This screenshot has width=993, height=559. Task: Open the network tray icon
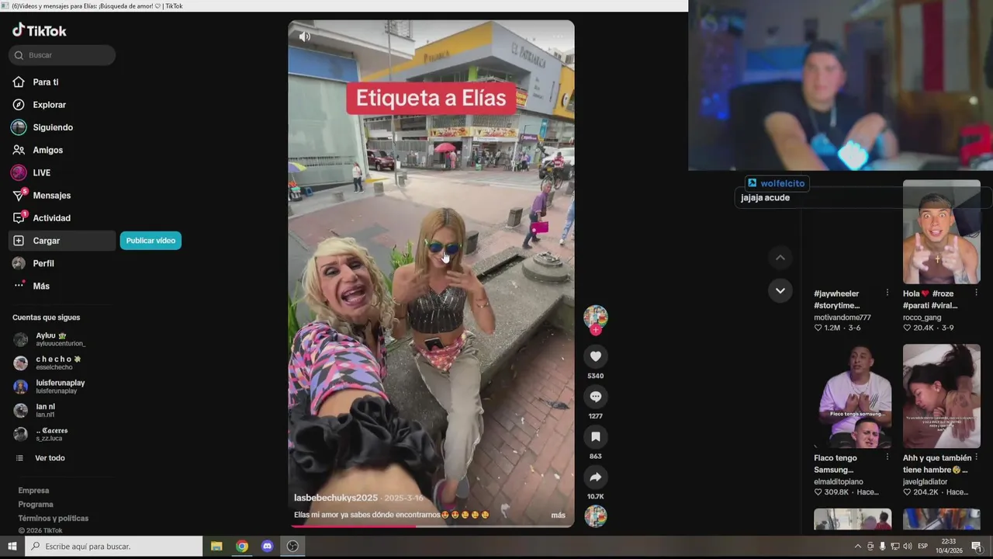895,547
